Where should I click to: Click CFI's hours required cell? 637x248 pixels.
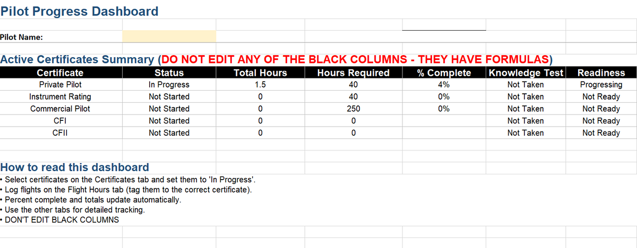[353, 121]
